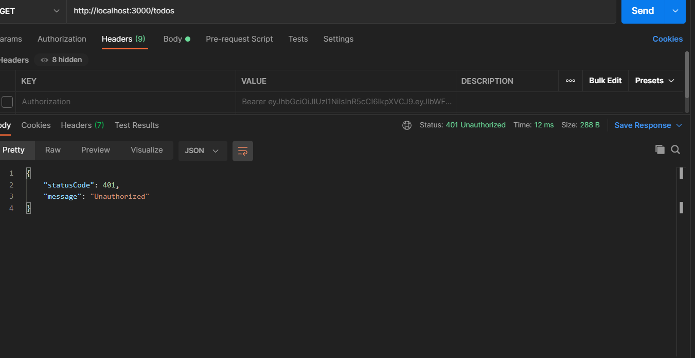Enable the Authorization header checkbox
The width and height of the screenshot is (695, 358).
[8, 102]
